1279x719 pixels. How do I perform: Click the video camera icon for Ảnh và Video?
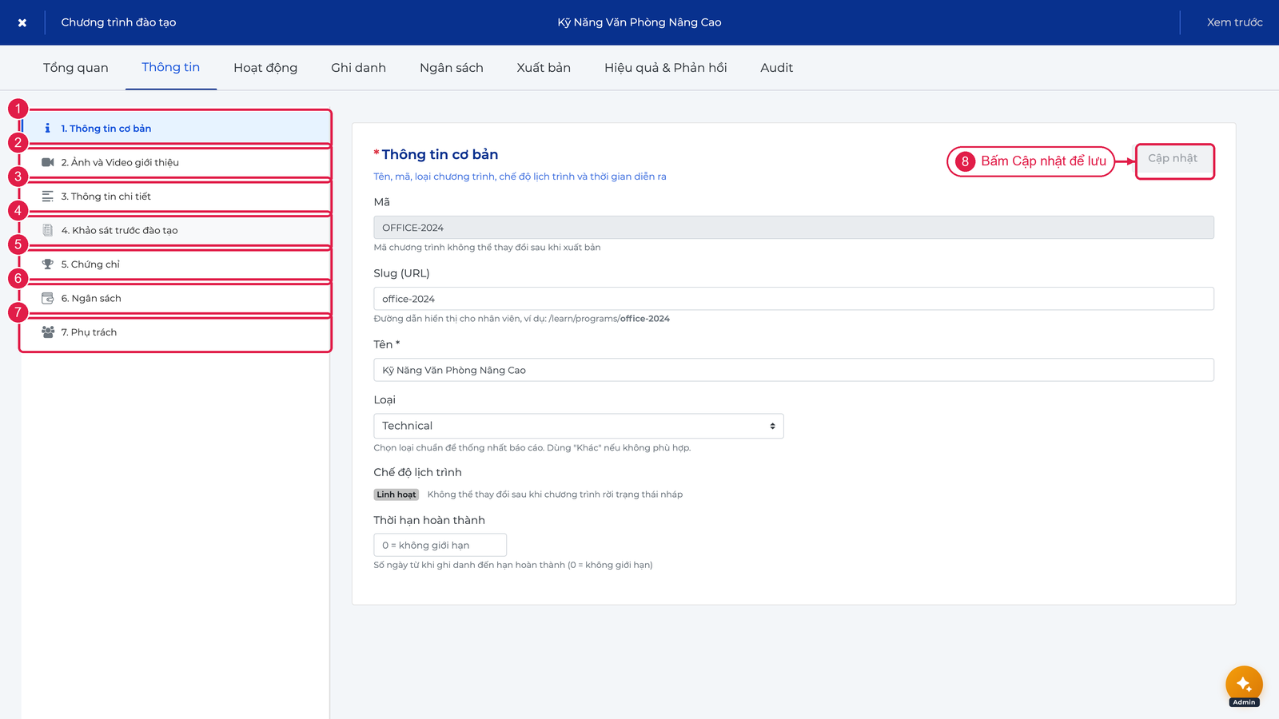tap(48, 162)
